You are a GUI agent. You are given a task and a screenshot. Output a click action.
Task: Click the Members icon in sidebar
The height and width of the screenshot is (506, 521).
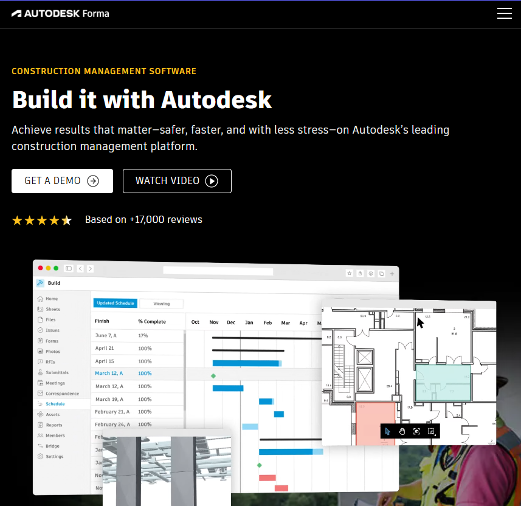pos(40,436)
